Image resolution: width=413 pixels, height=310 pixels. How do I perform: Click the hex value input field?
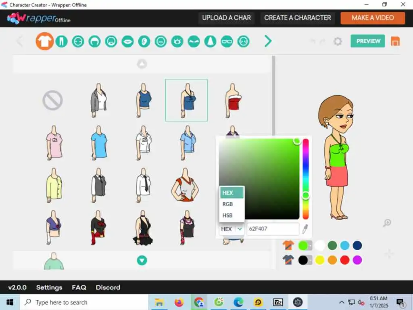coord(273,229)
